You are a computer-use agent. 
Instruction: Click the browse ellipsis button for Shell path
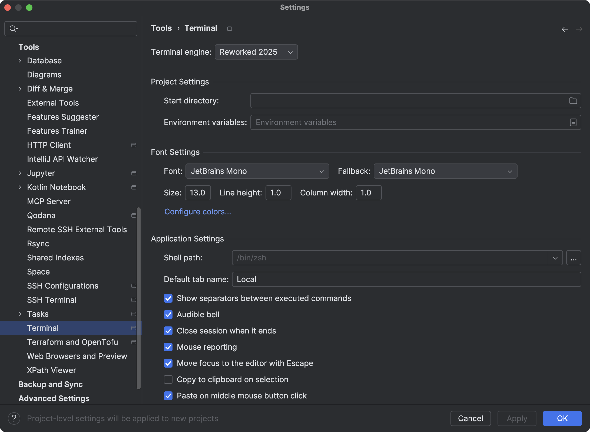pyautogui.click(x=574, y=258)
